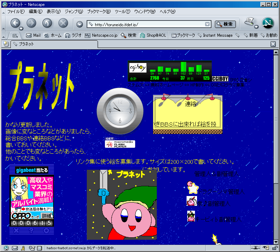The width and height of the screenshot is (280, 252).
Task: Click the gigabeat当たる ad banner heading
Action: (x=31, y=170)
